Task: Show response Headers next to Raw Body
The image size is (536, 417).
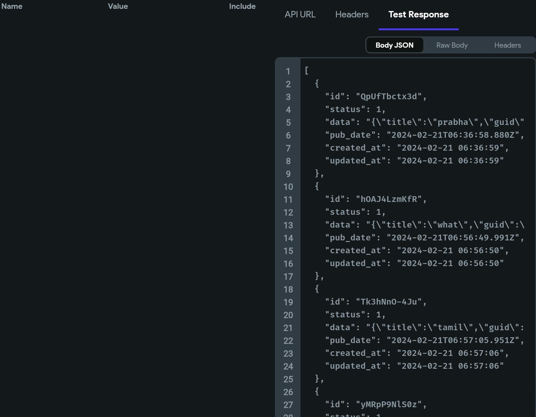Action: click(x=507, y=45)
